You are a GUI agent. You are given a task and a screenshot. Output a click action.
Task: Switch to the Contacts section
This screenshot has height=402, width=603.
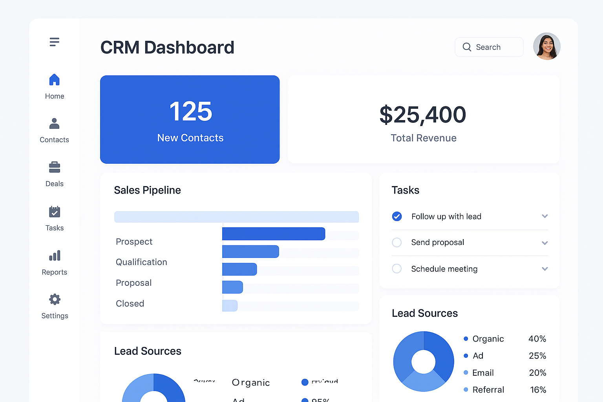point(54,131)
